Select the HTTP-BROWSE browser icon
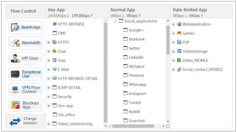The width and height of the screenshot is (237, 132). pyautogui.click(x=55, y=24)
